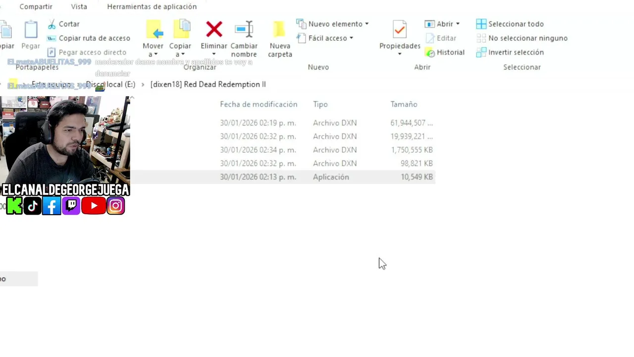
Task: Select the Aplicación file row
Action: tap(283, 177)
